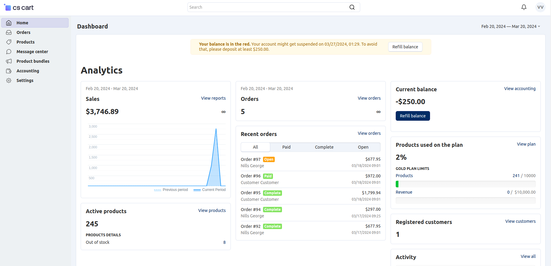This screenshot has height=266, width=551.
Task: Select the All tab in Recent orders
Action: tap(255, 147)
